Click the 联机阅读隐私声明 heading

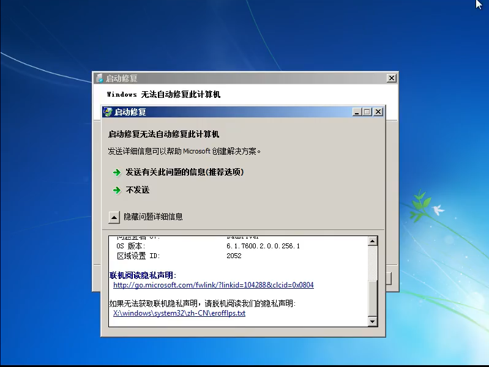[143, 275]
